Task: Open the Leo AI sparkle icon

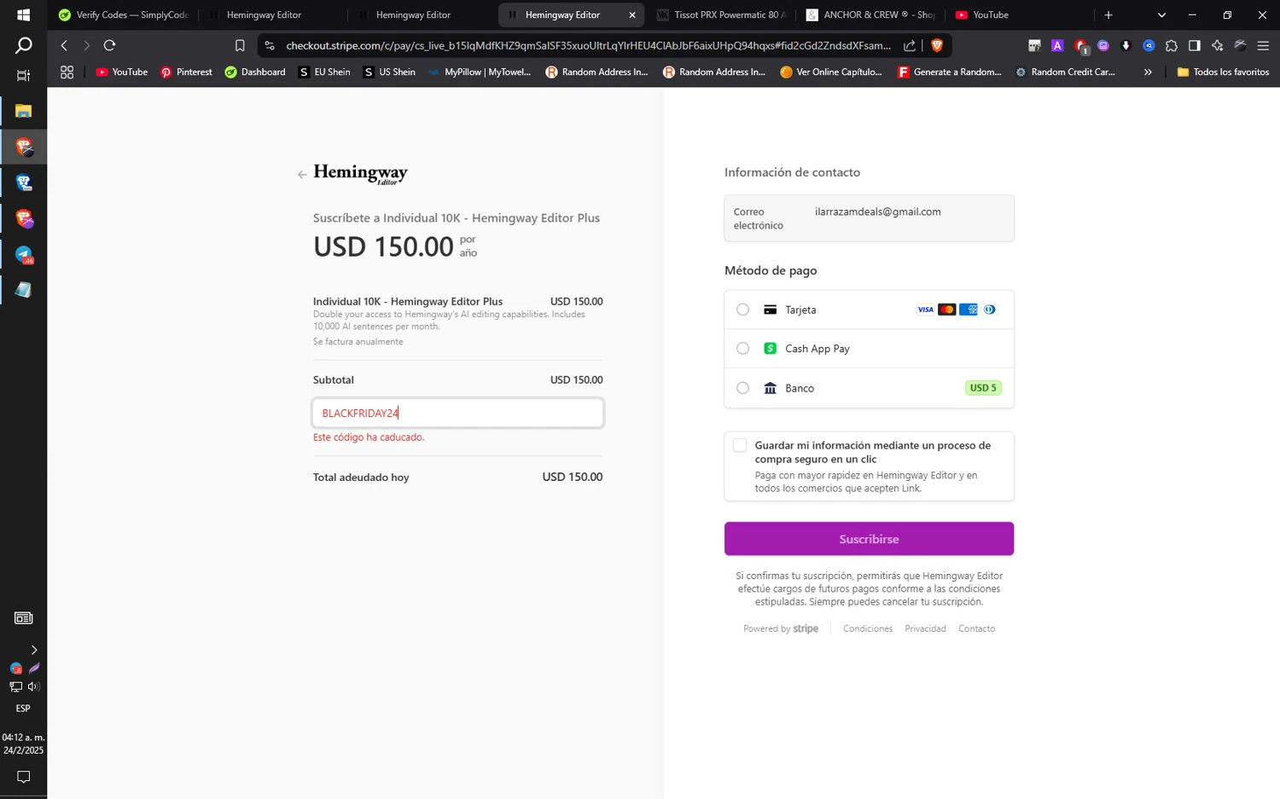Action: [x=1218, y=45]
